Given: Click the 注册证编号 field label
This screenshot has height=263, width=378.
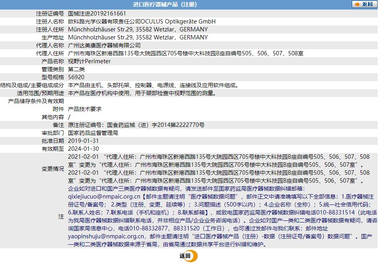Looking at the screenshot, I should pos(50,14).
